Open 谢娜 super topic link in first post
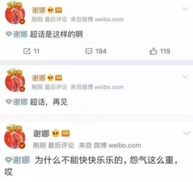Image resolution: width=193 pixels, height=182 pixels. pos(20,34)
